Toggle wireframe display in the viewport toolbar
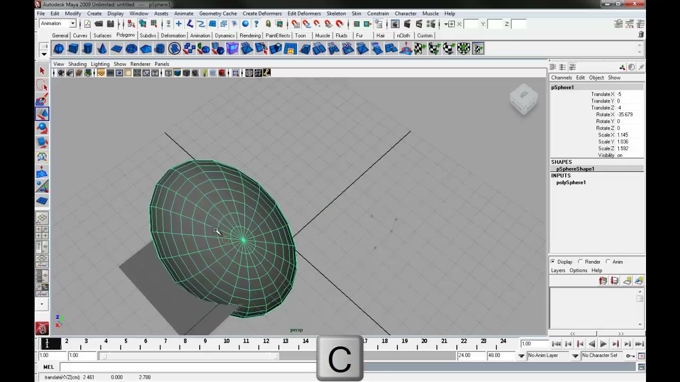This screenshot has height=382, width=680. point(168,73)
